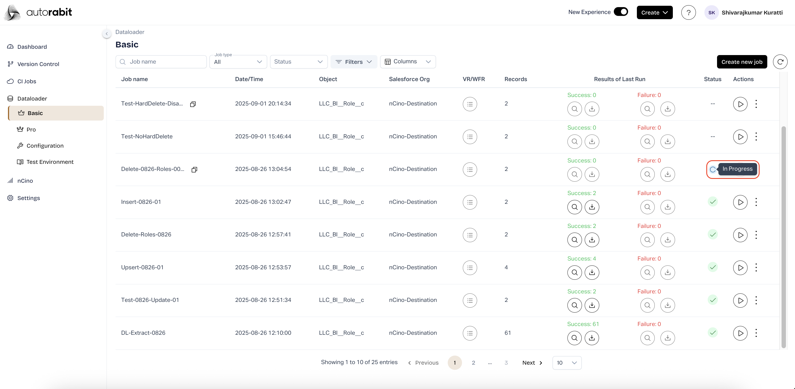Copy the Test-HardDelete-Disa... job name icon
The height and width of the screenshot is (389, 795).
tap(193, 104)
